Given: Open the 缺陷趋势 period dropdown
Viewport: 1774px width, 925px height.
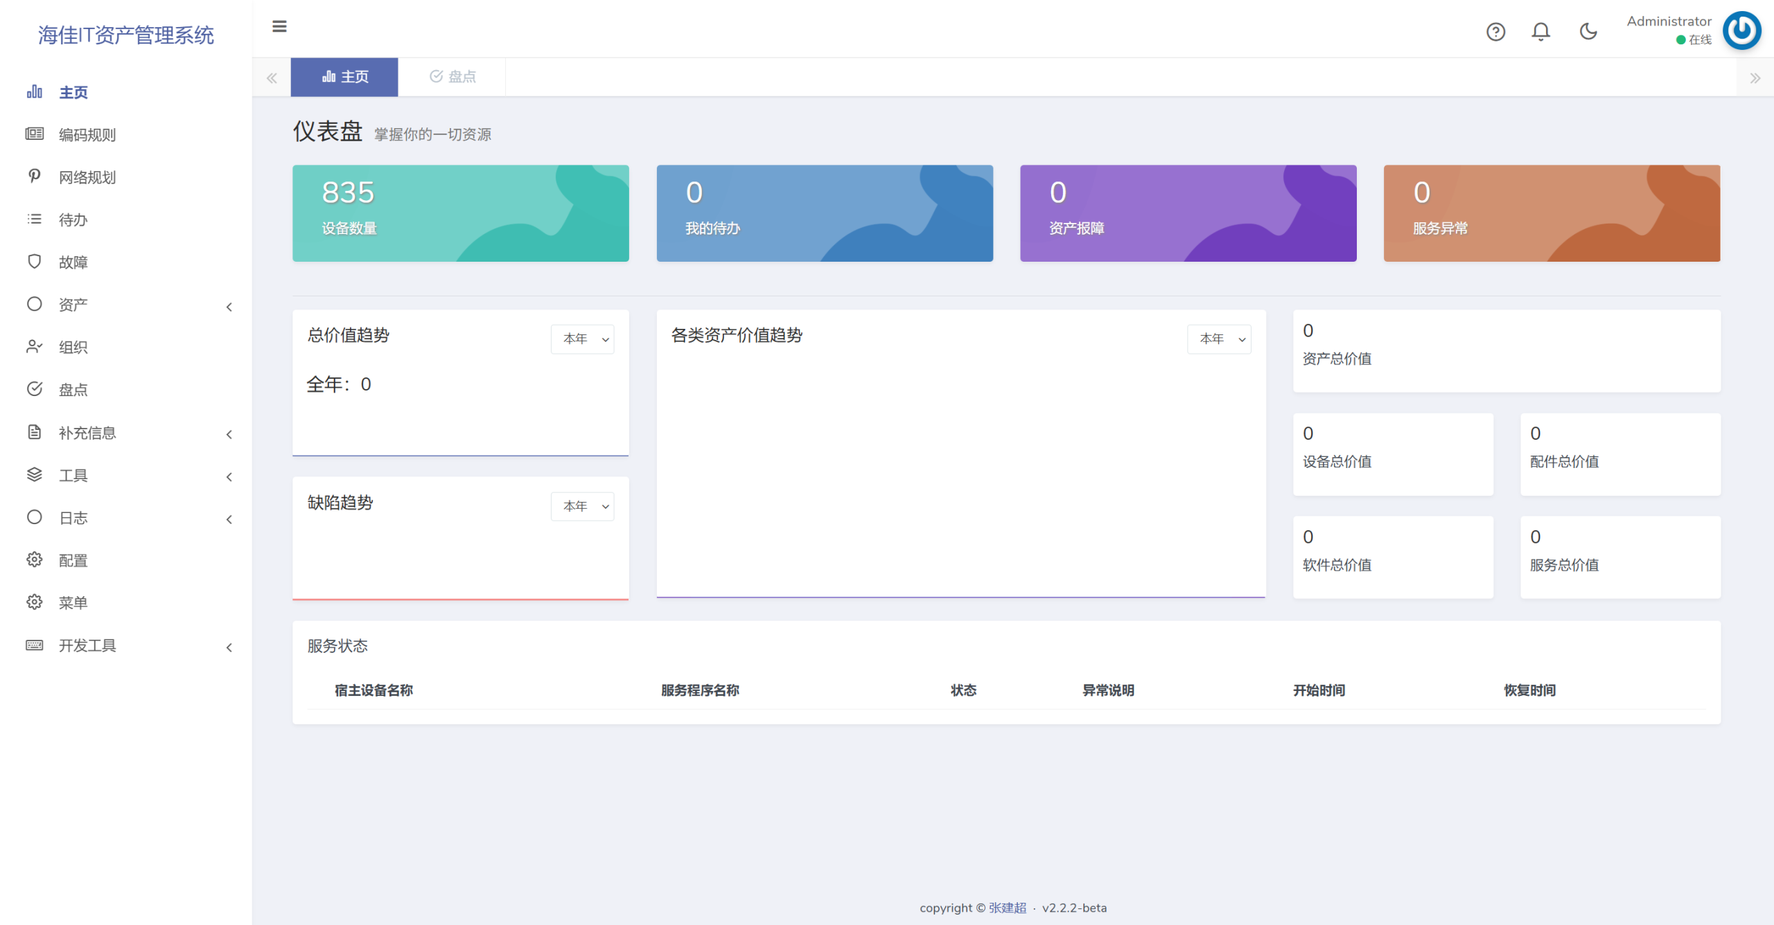Looking at the screenshot, I should tap(582, 506).
